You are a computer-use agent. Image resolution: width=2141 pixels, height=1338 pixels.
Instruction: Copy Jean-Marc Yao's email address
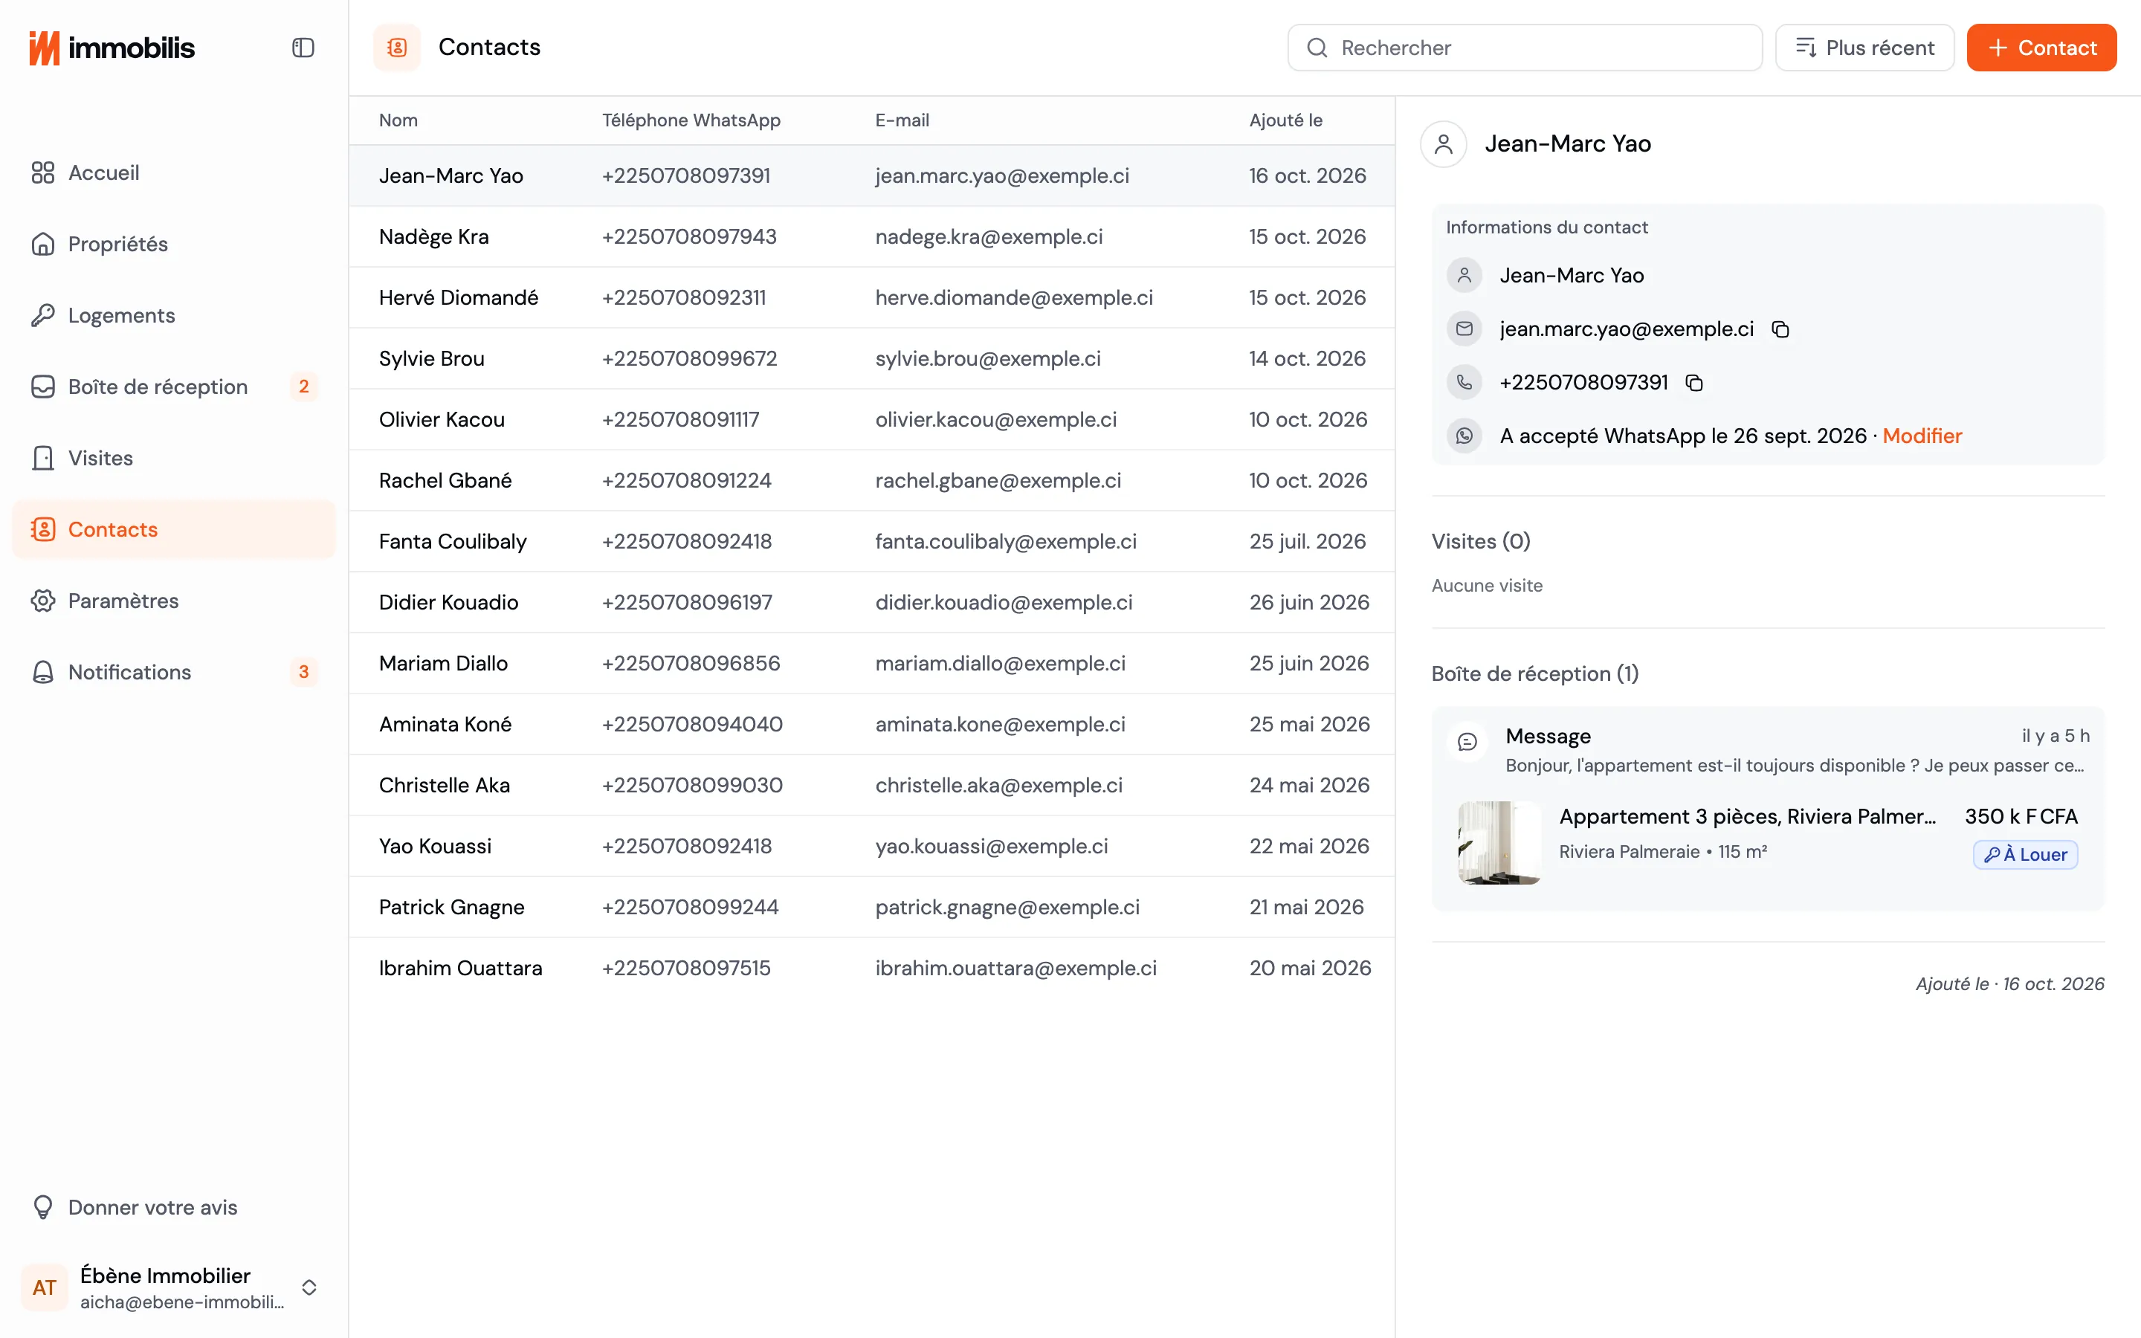point(1780,329)
